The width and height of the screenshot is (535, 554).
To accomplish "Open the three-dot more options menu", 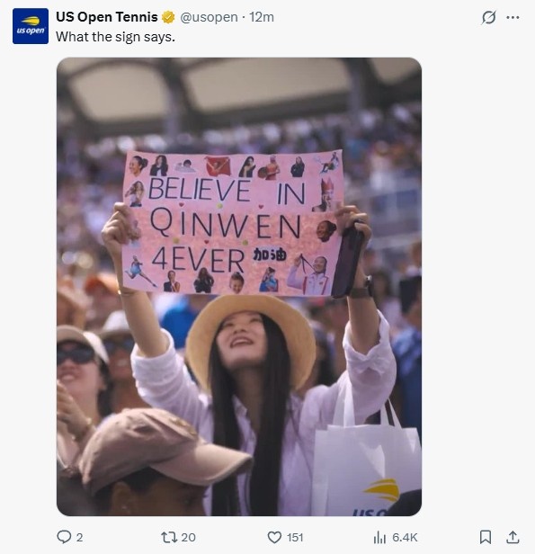I will click(513, 17).
